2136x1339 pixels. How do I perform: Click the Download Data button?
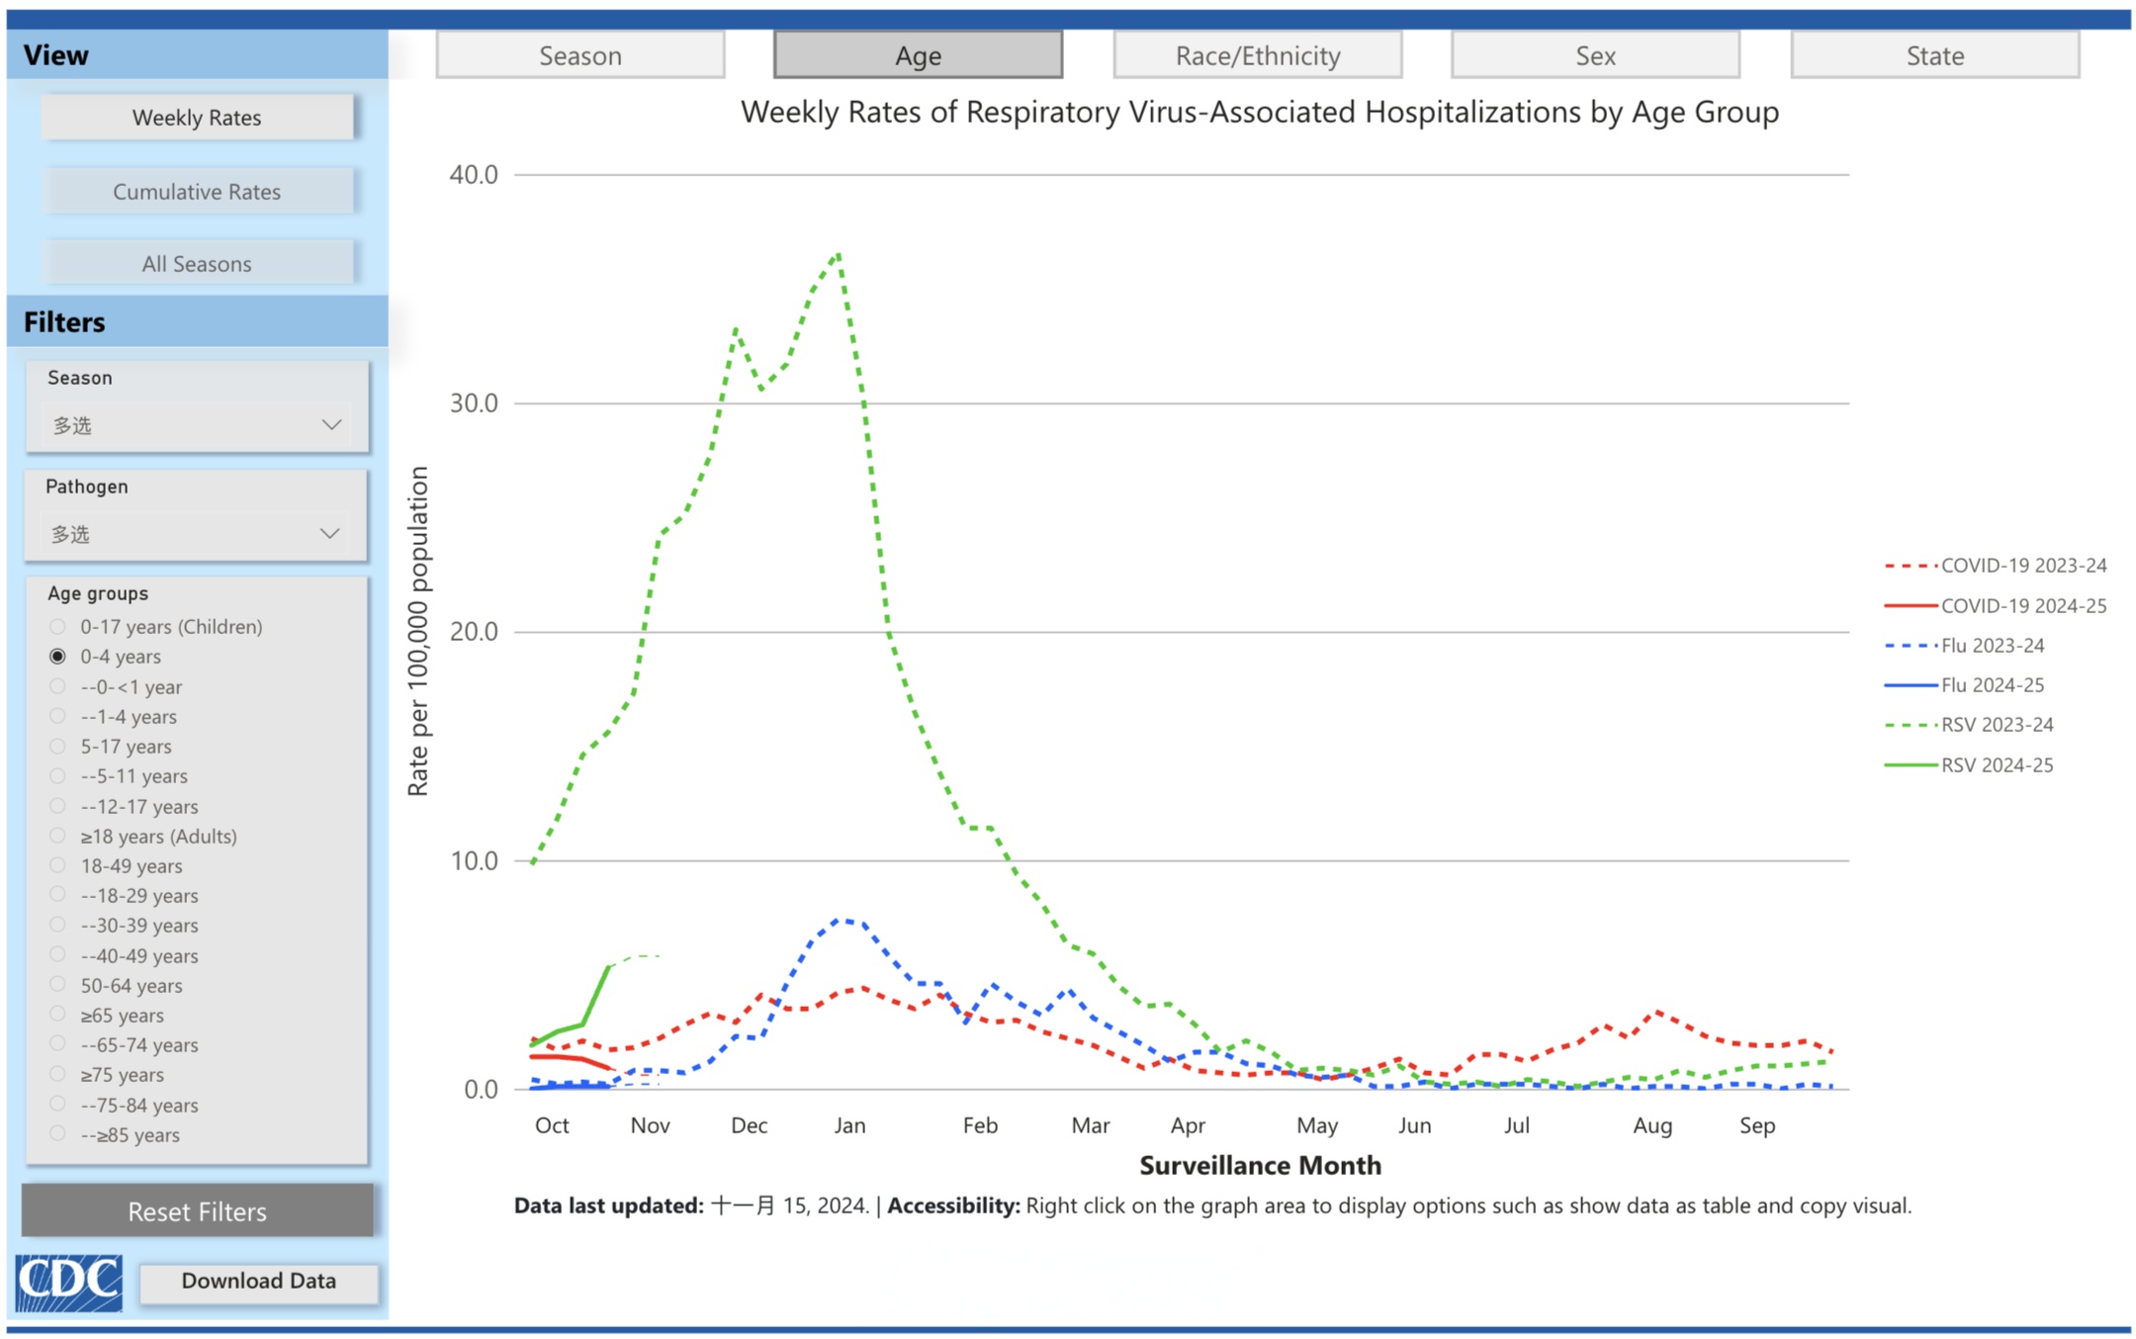point(258,1281)
